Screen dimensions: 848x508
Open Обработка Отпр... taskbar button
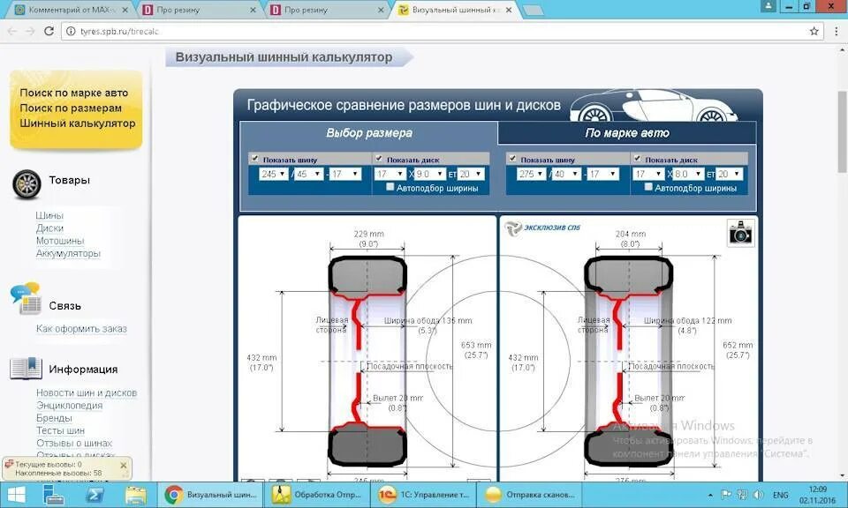click(316, 495)
